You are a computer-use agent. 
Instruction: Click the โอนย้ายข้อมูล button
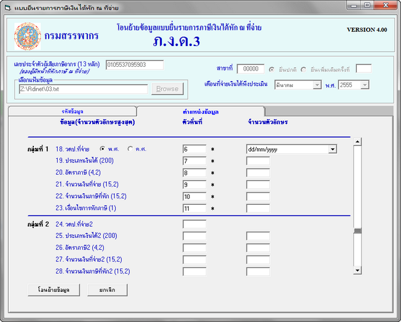[x=54, y=289]
